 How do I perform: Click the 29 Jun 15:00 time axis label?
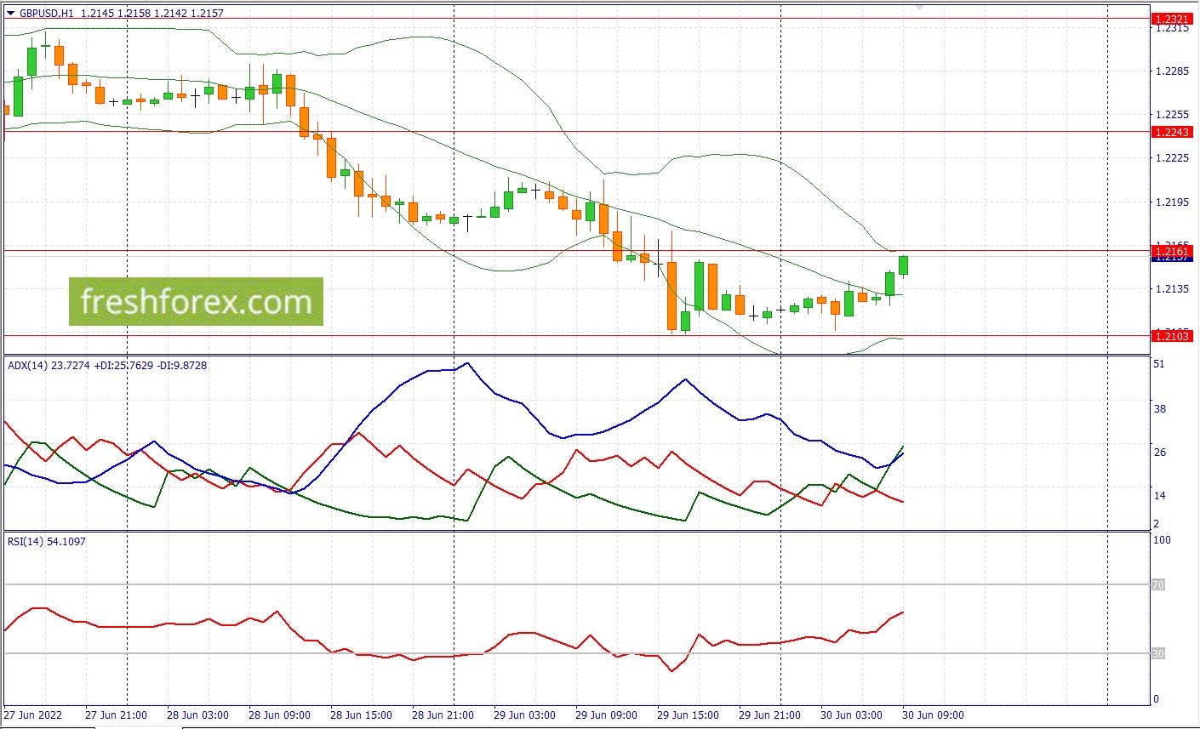pos(688,715)
